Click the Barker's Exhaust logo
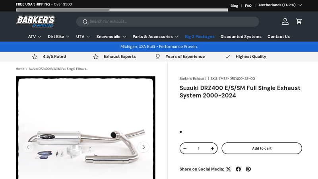 pyautogui.click(x=36, y=21)
